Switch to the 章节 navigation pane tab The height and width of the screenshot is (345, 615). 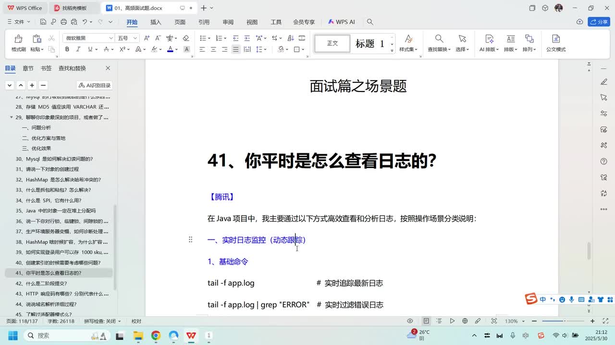pos(28,69)
